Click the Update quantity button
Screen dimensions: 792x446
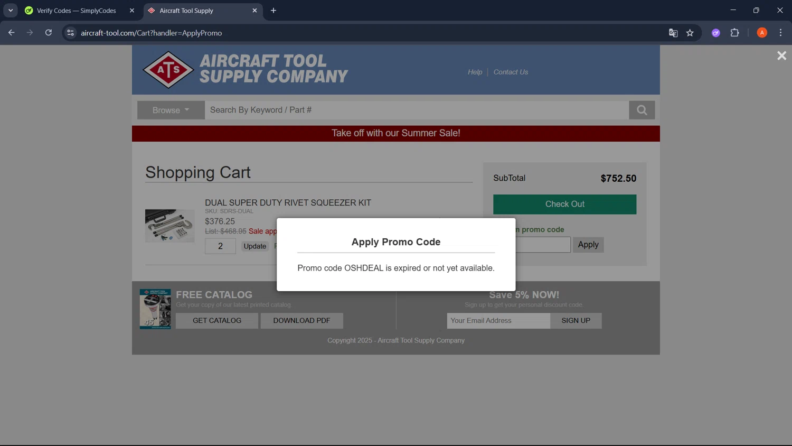[x=255, y=246]
